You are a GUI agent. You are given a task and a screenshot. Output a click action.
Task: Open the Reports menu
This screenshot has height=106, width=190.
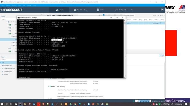click(x=8, y=5)
